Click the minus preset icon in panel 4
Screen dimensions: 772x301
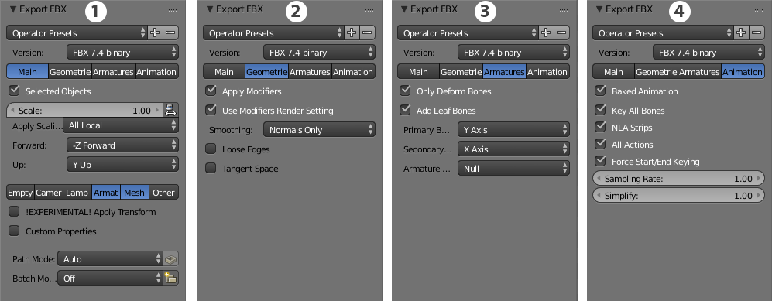click(x=757, y=33)
